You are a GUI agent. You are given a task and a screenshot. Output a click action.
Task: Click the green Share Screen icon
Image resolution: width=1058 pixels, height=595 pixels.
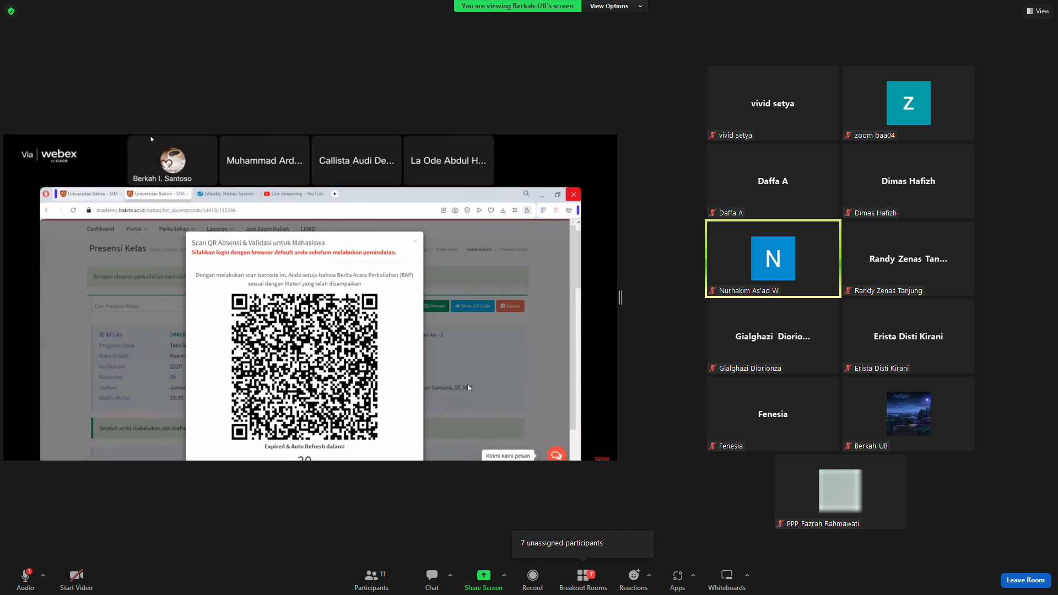click(x=483, y=575)
